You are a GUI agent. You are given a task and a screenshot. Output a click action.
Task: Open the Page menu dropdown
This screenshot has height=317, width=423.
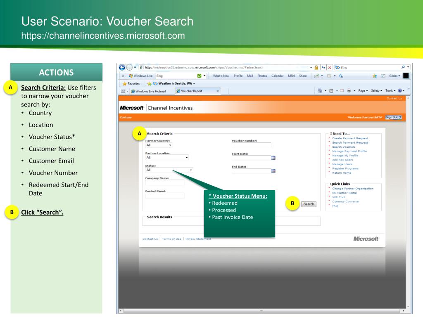[x=363, y=90]
